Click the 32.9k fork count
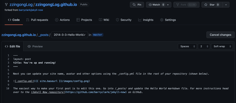Screen dimensions: 236x103 [192, 5]
